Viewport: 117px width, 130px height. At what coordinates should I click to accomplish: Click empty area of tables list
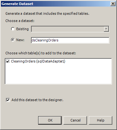[58, 74]
